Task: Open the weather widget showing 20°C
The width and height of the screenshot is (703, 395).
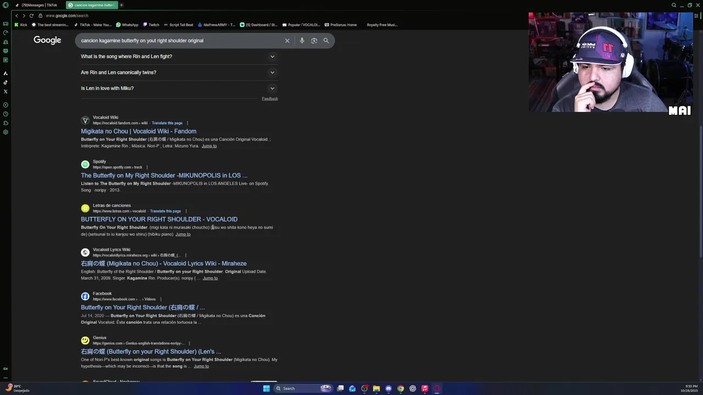Action: click(x=18, y=388)
